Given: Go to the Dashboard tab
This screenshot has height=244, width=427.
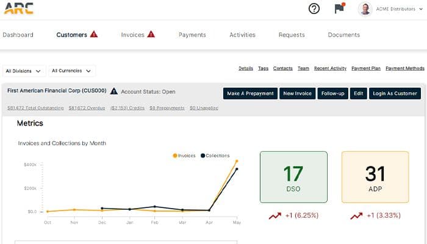Looking at the screenshot, I should 18,35.
